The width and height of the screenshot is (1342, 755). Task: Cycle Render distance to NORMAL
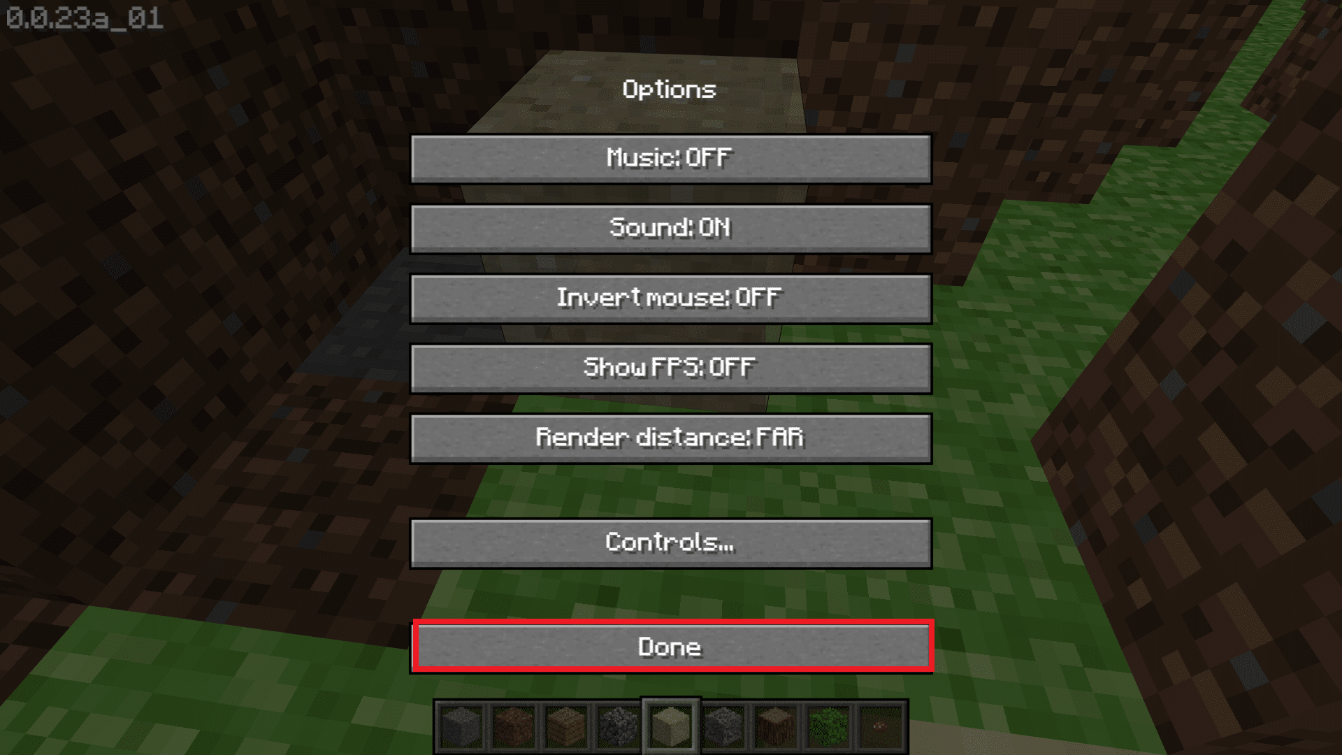pos(670,437)
